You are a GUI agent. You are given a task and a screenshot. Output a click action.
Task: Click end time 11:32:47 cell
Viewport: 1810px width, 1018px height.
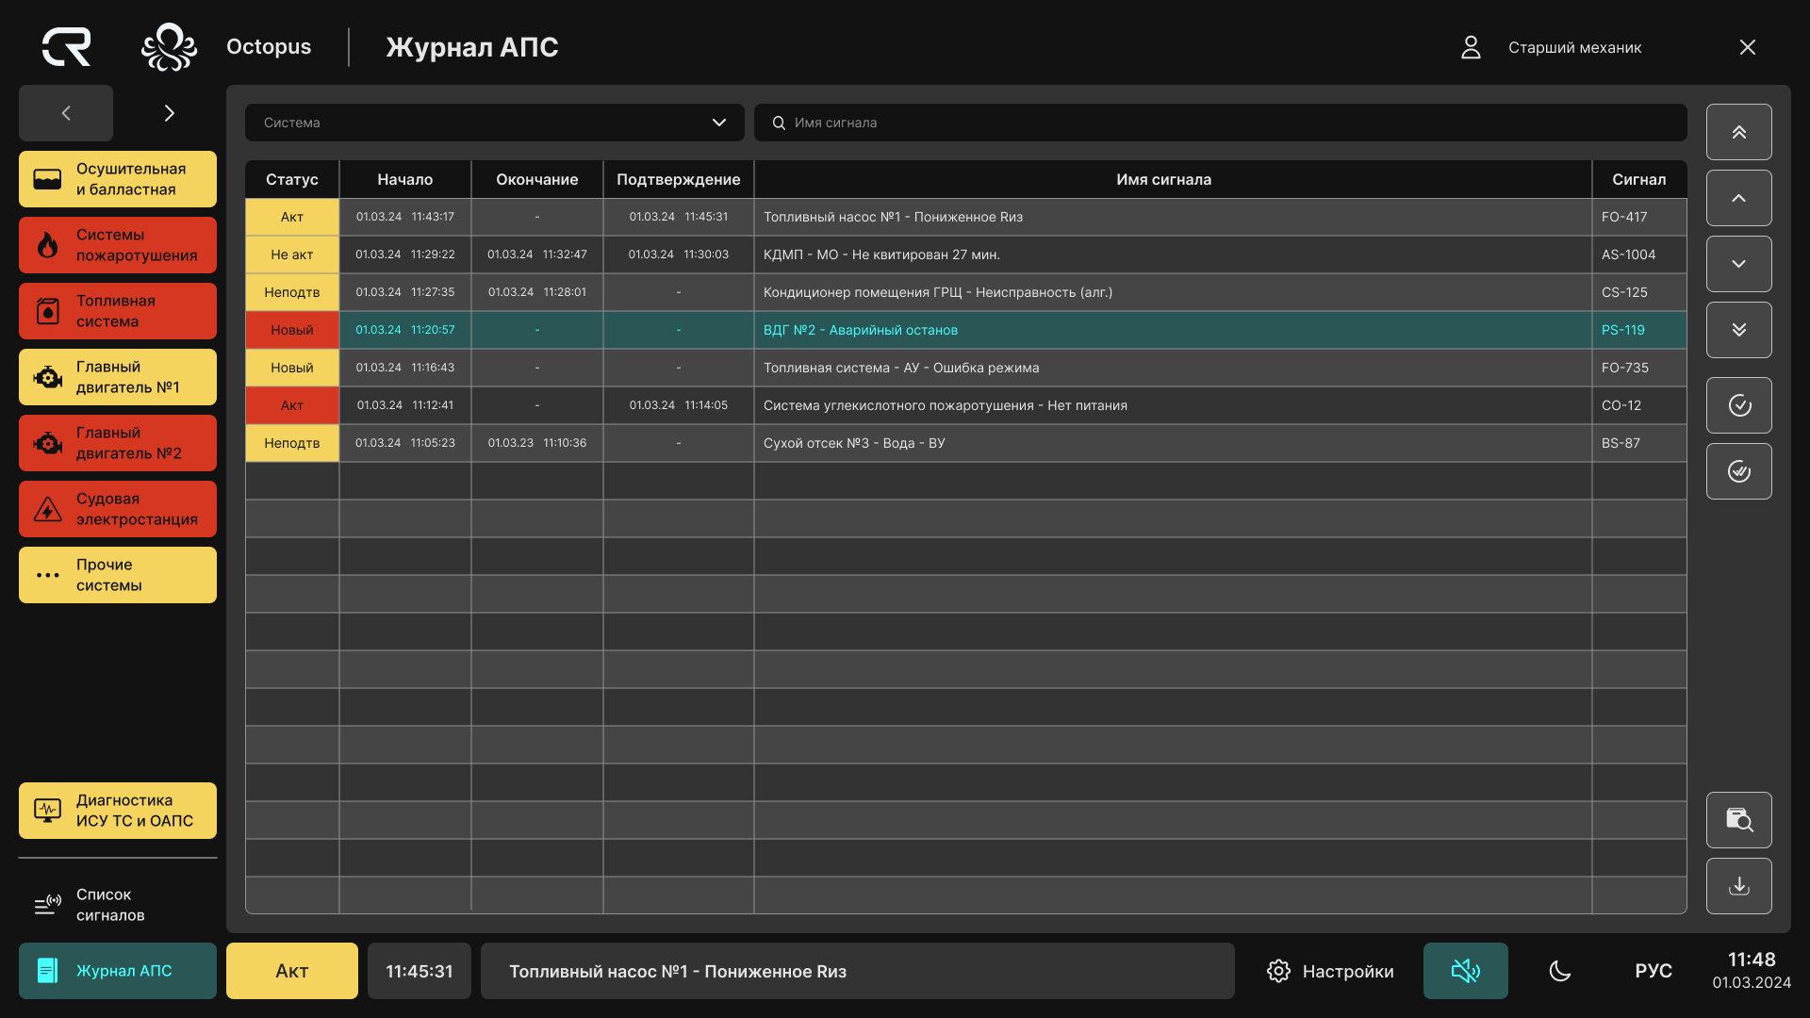point(537,254)
